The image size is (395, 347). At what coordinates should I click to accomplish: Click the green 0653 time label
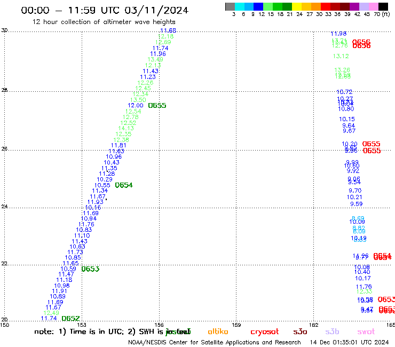point(90,269)
